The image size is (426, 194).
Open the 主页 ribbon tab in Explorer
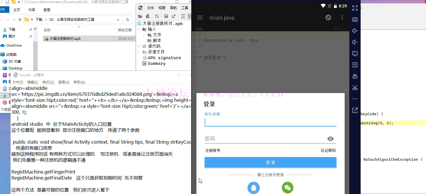tap(17, 10)
